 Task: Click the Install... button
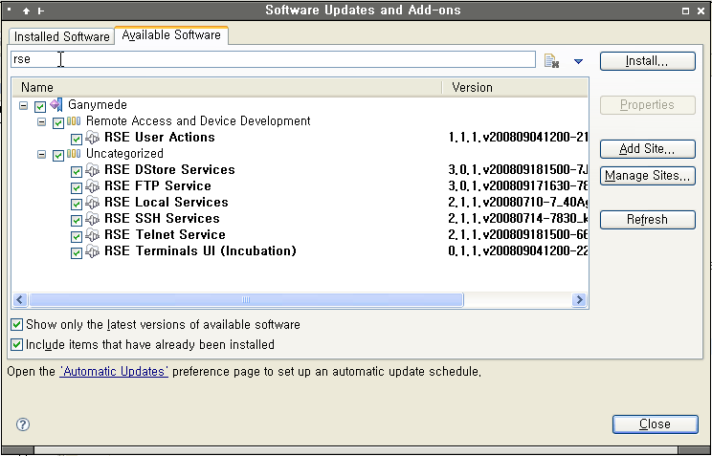(x=647, y=61)
